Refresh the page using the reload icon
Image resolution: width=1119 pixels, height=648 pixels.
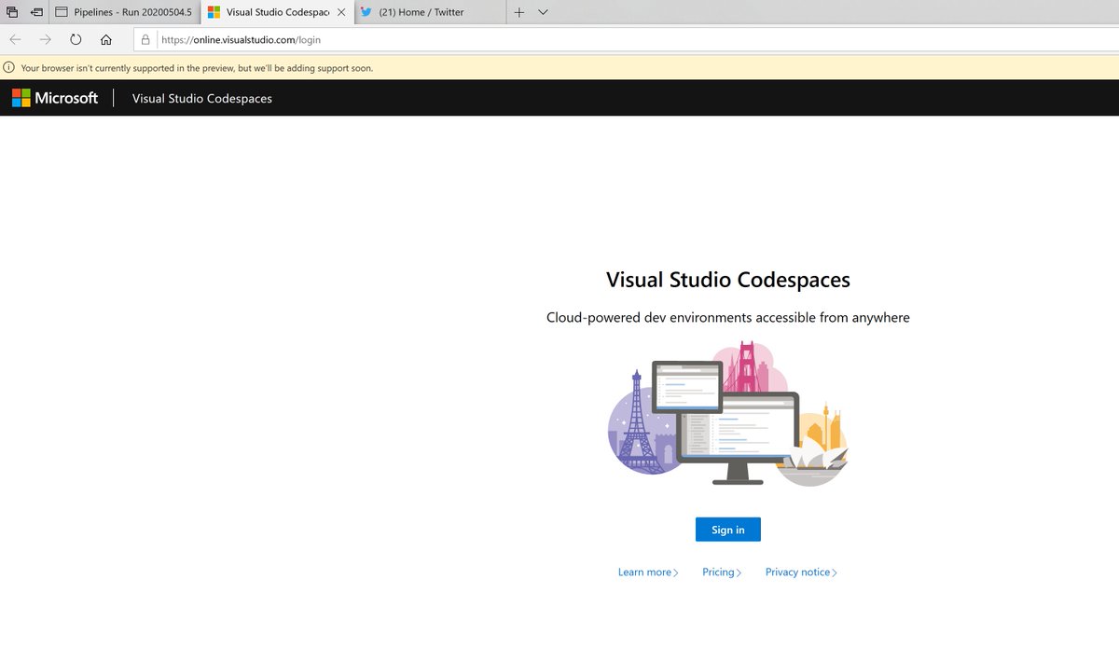pos(76,39)
